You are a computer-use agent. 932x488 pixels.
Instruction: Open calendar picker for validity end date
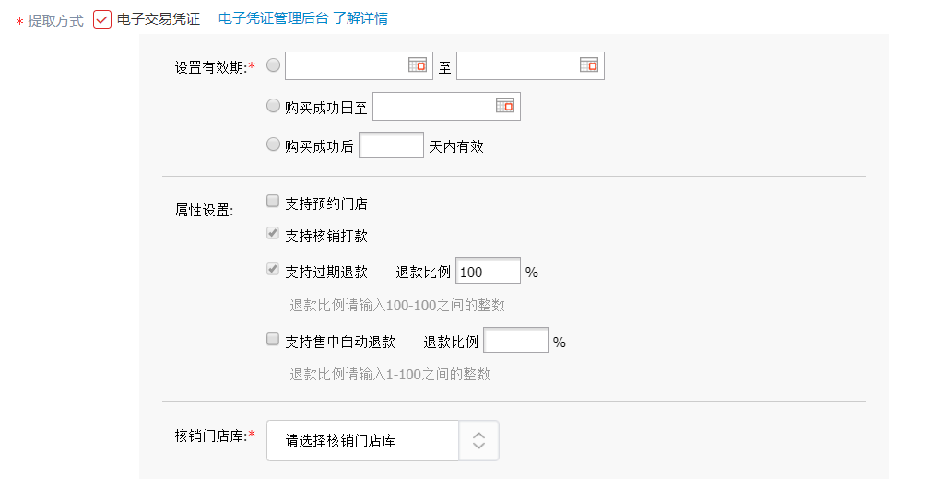click(588, 65)
